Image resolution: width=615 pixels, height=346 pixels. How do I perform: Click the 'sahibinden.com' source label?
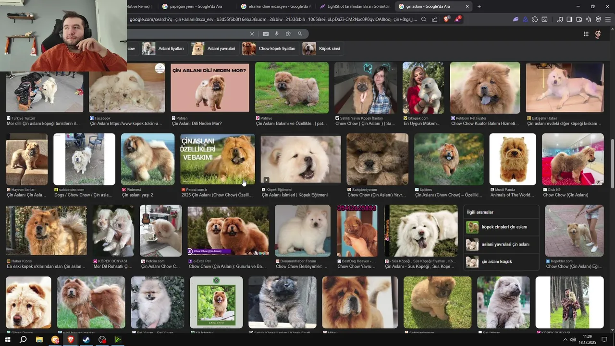[71, 190]
